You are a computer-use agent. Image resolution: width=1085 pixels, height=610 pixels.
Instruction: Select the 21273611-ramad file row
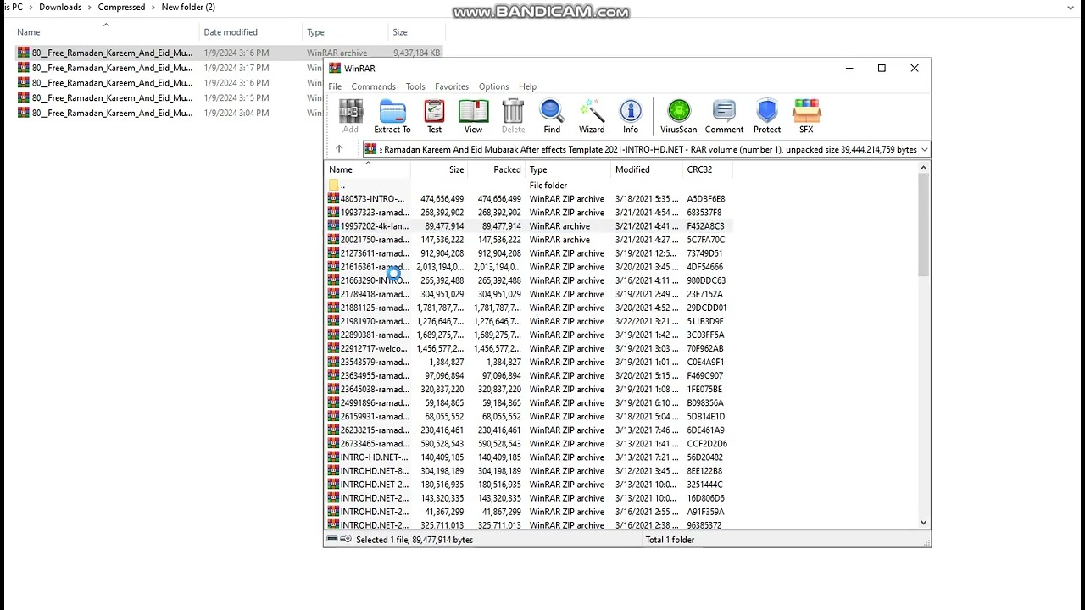pos(374,253)
